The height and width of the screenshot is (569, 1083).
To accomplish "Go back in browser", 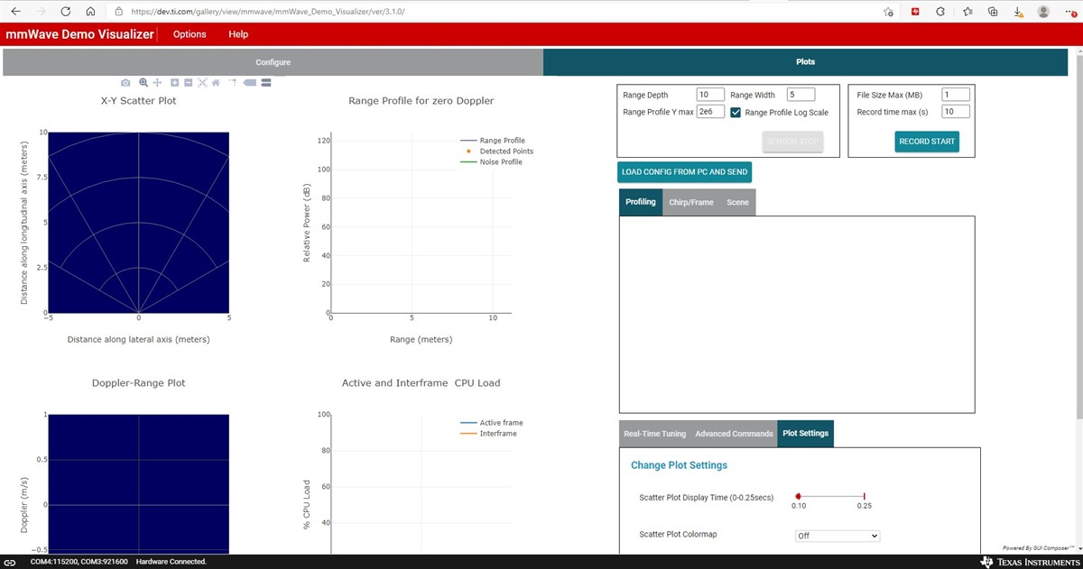I will click(x=15, y=12).
